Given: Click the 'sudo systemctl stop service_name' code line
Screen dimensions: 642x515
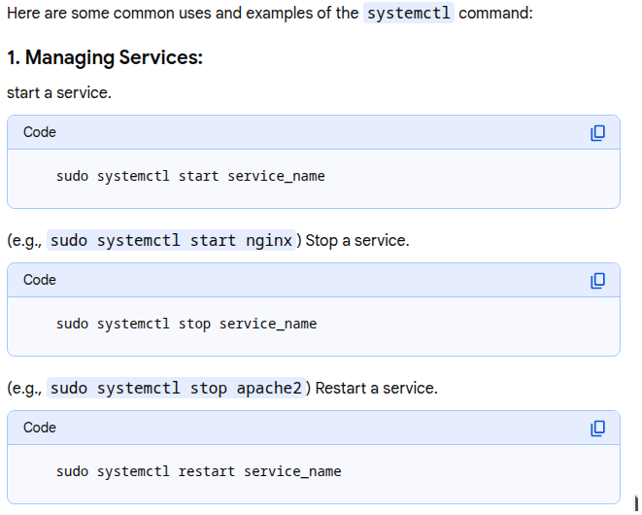Looking at the screenshot, I should (x=186, y=324).
